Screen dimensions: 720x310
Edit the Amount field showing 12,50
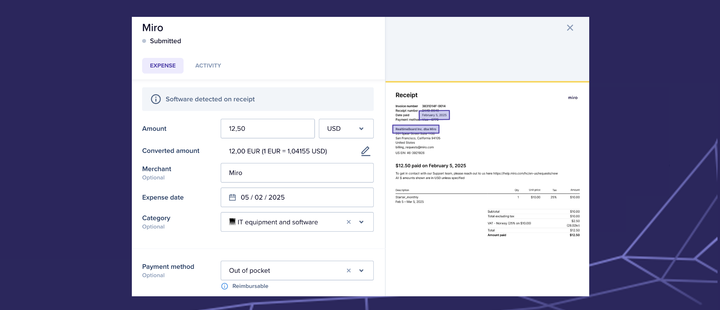pos(268,129)
